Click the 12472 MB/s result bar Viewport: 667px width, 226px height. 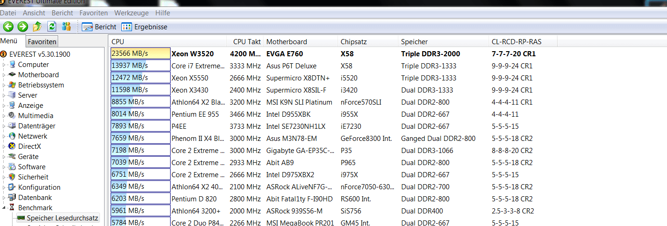tap(140, 78)
